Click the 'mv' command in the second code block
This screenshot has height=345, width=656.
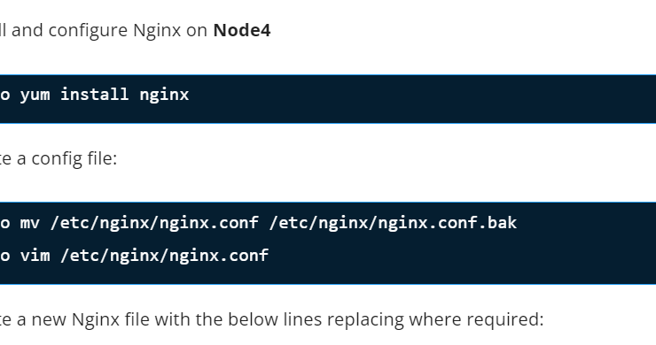pos(30,223)
